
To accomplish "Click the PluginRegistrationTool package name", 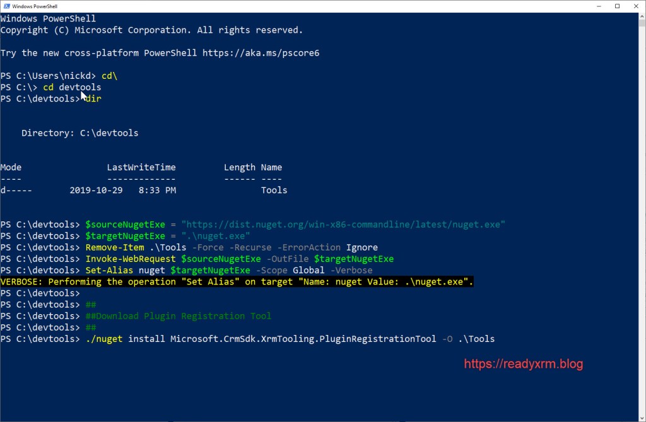I will [303, 339].
